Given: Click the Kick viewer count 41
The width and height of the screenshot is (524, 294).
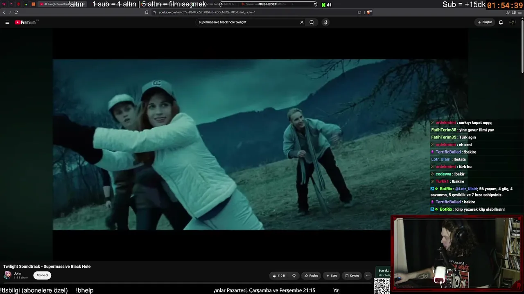Looking at the screenshot, I should click(326, 4).
